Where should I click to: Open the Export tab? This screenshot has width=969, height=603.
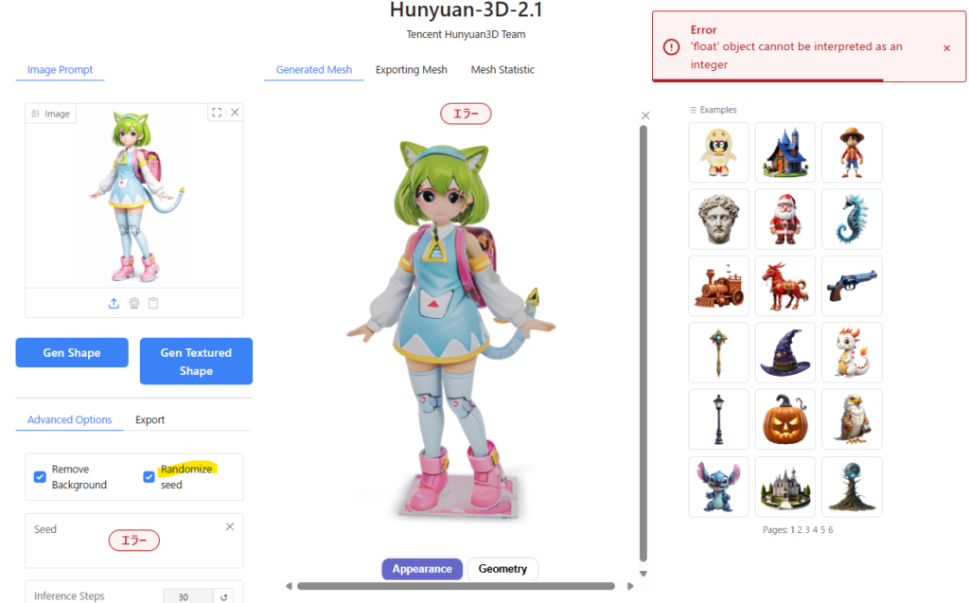(150, 419)
